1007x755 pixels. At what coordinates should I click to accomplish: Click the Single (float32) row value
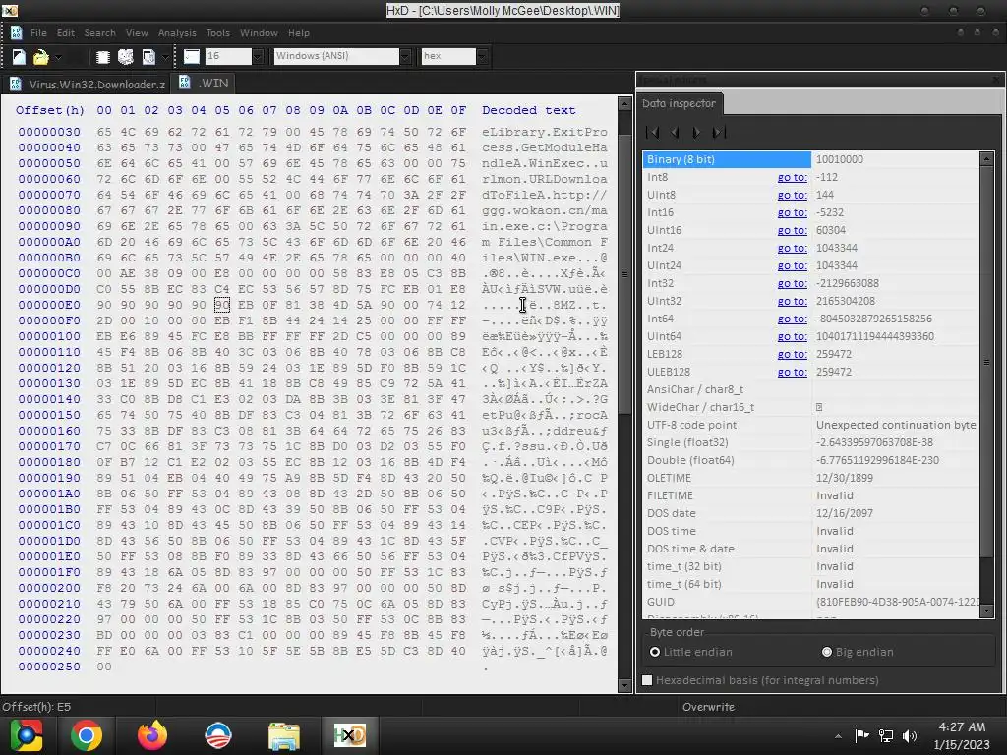[874, 442]
